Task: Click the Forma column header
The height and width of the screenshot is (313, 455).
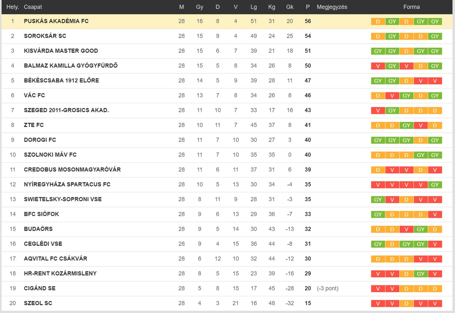Action: coord(411,7)
